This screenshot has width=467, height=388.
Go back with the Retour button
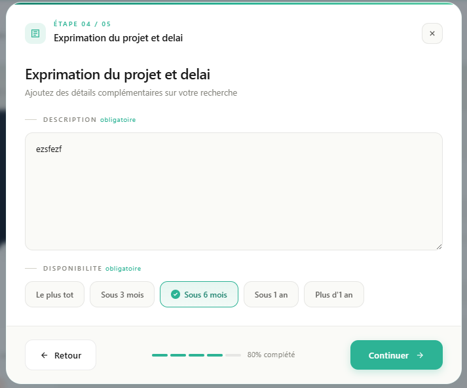point(60,355)
